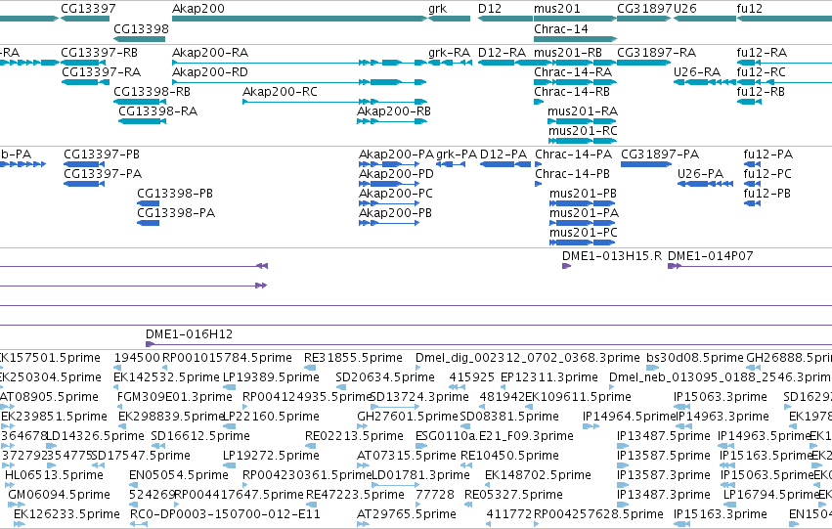The height and width of the screenshot is (529, 832).
Task: Click the grk gene label
Action: click(x=438, y=9)
